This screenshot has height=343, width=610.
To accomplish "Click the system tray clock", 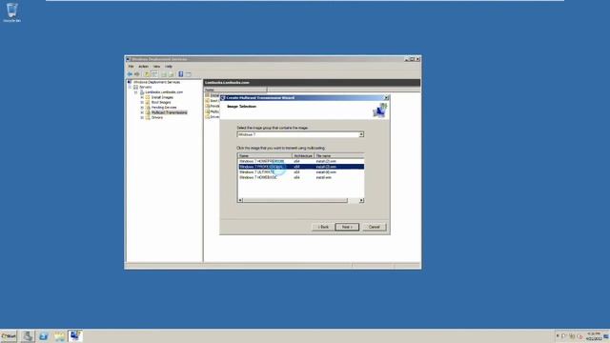I will [594, 336].
